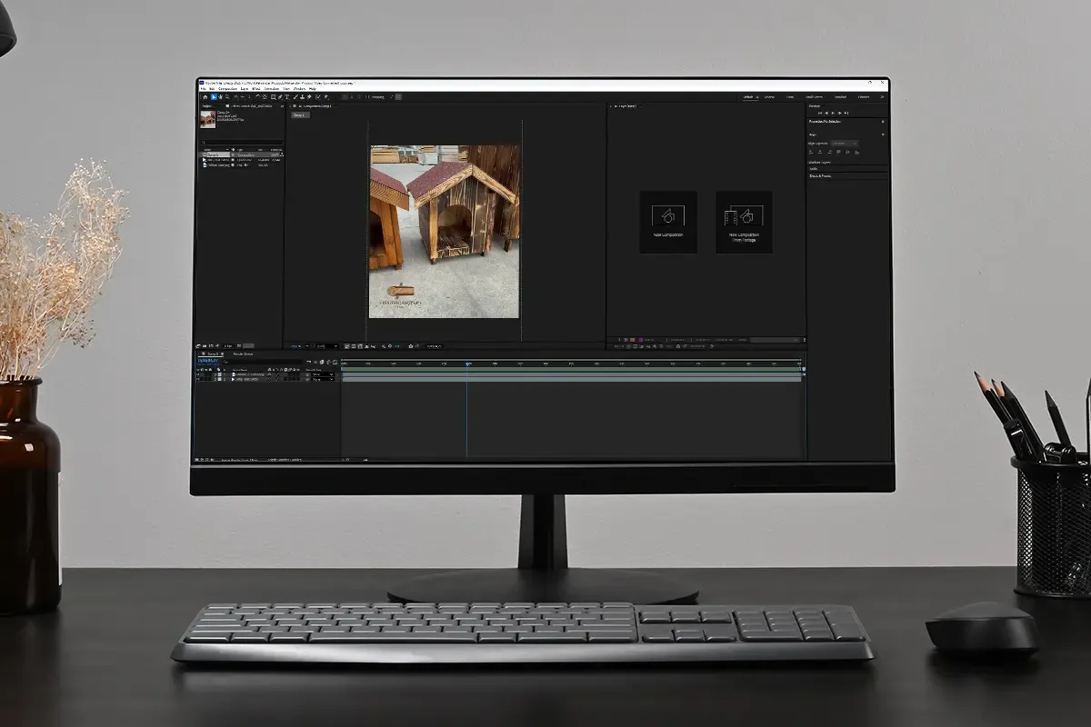Image resolution: width=1091 pixels, height=727 pixels.
Task: Select the Rectangle shape tool
Action: tap(273, 97)
